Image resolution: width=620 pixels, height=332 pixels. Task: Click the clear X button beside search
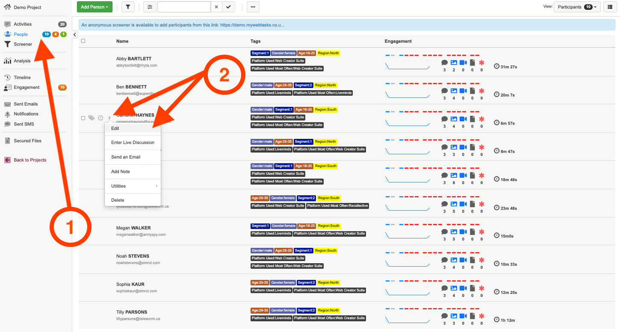(x=216, y=7)
